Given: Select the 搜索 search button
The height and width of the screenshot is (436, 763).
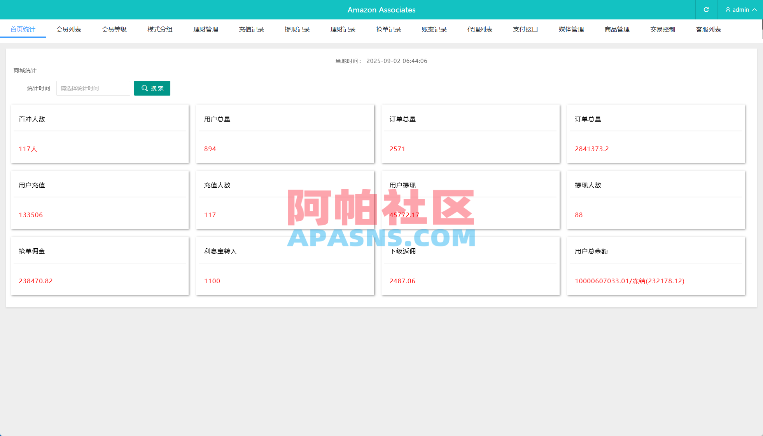Looking at the screenshot, I should tap(152, 88).
